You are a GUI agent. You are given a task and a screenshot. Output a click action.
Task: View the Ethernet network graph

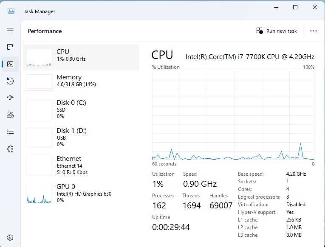click(81, 165)
